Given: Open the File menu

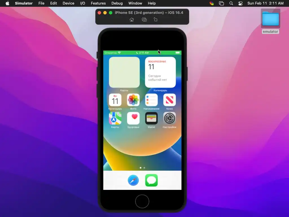Looking at the screenshot, I should click(x=41, y=3).
